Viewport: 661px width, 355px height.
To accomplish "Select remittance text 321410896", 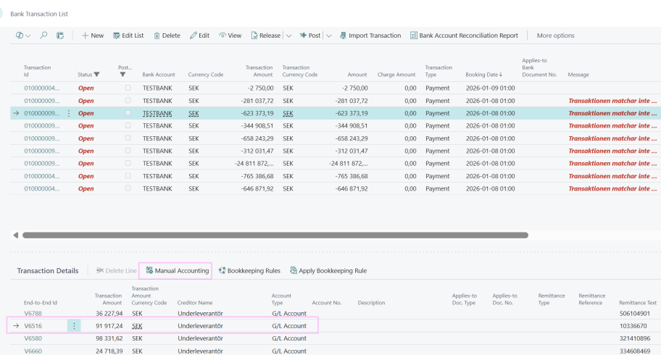I will tap(635, 338).
